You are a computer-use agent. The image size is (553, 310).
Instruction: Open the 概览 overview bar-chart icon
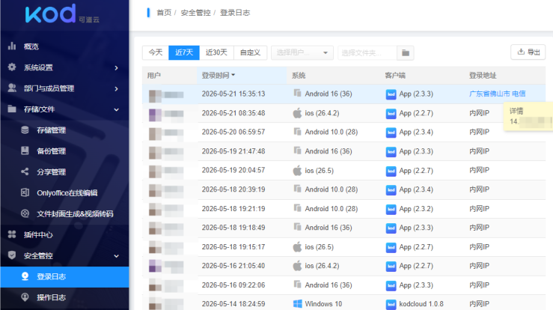click(12, 46)
